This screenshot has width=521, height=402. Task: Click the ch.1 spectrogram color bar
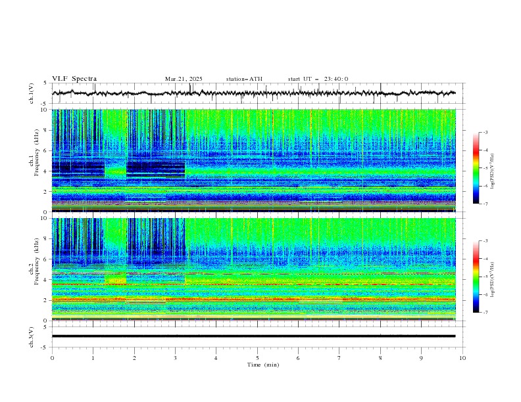pyautogui.click(x=476, y=168)
